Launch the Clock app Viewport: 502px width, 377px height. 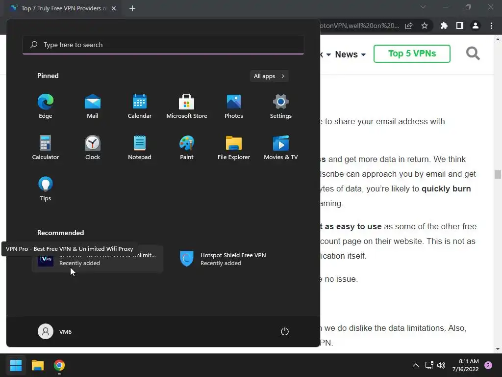click(93, 147)
